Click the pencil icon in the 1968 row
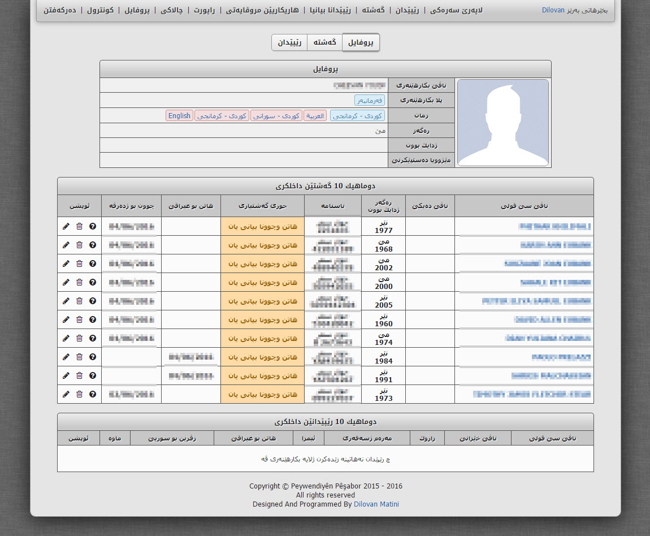Image resolution: width=650 pixels, height=536 pixels. click(66, 245)
